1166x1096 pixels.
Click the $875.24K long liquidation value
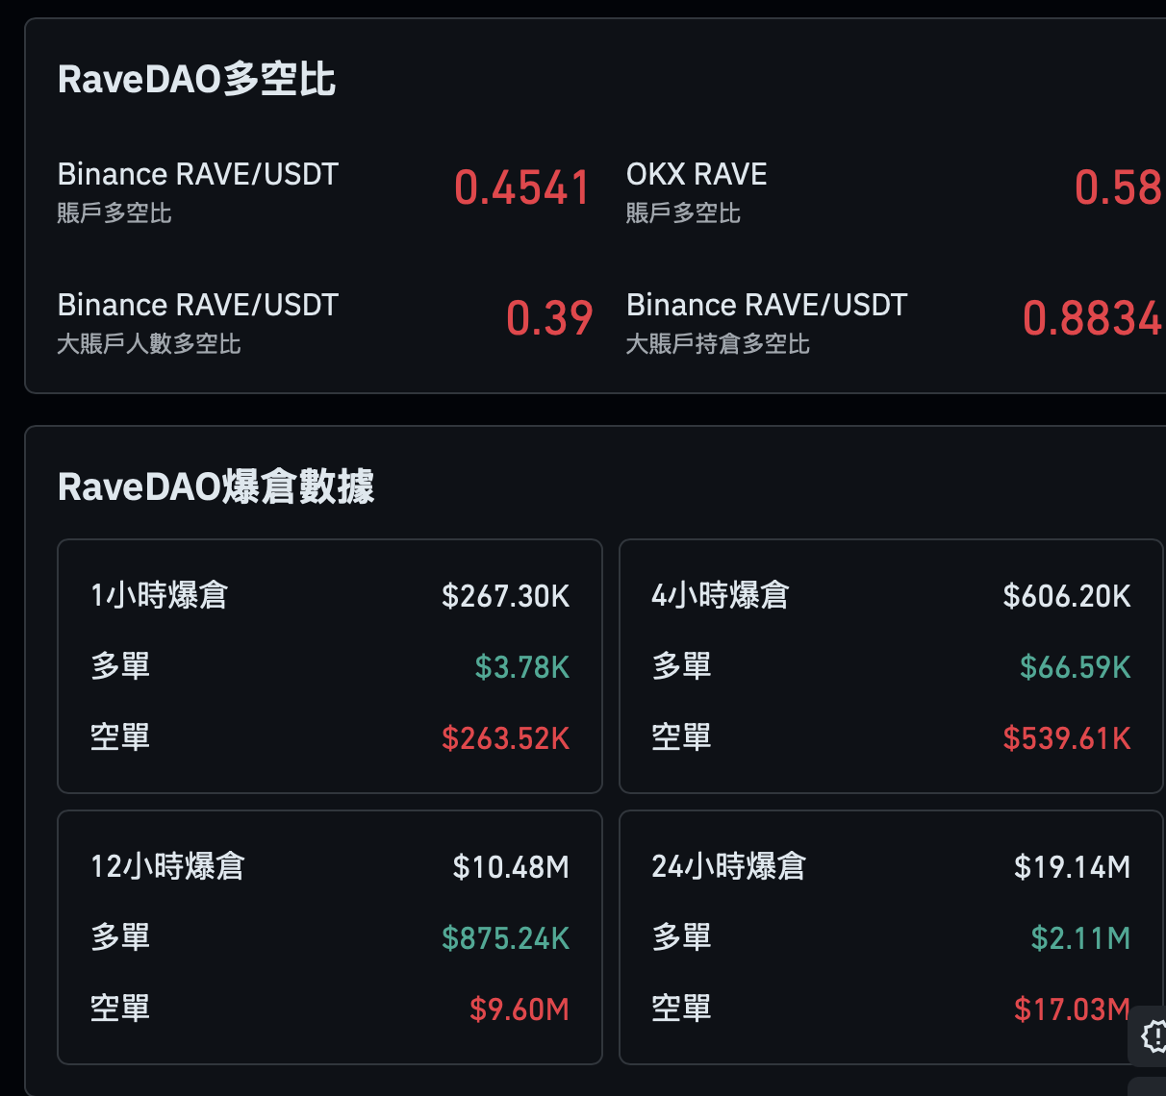505,938
